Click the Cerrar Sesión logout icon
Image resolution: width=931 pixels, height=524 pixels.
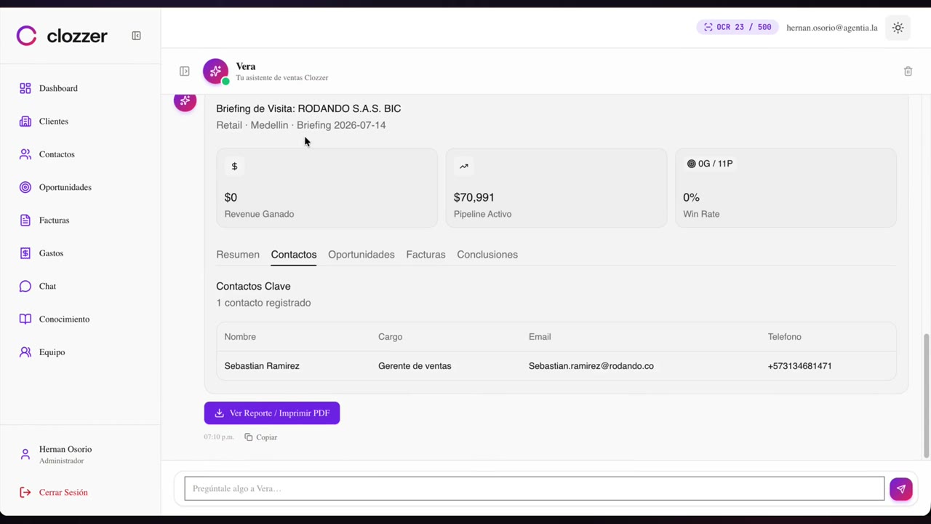25,493
